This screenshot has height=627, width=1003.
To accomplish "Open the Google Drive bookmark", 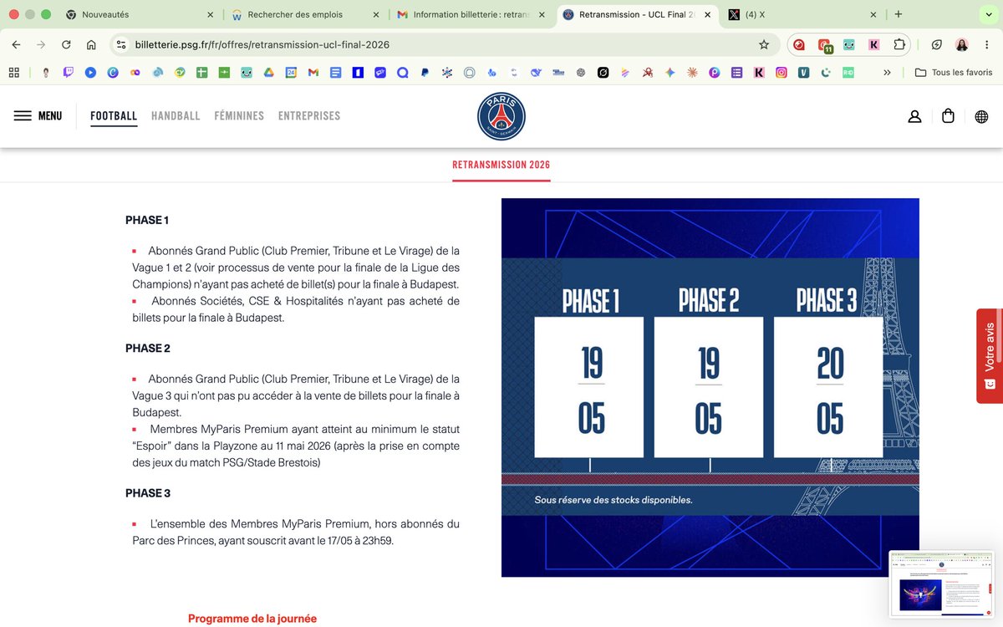I will point(269,73).
